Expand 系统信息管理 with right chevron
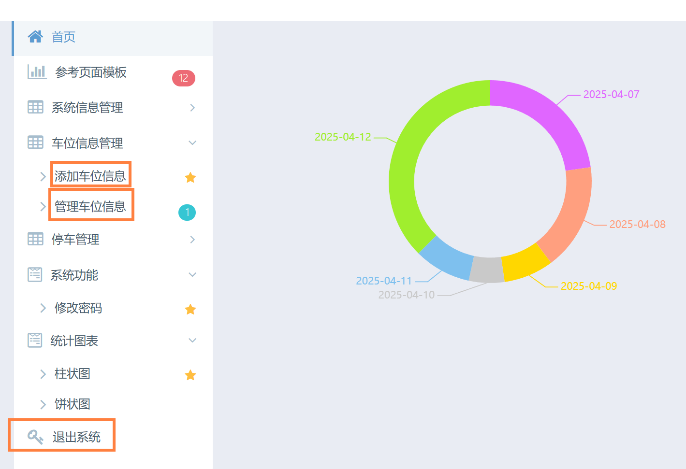686x469 pixels. (x=192, y=108)
